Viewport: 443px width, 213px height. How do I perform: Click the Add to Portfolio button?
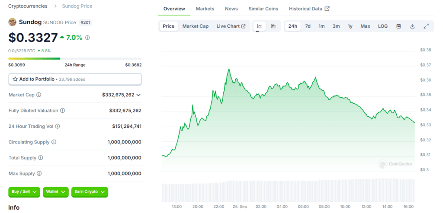point(75,79)
